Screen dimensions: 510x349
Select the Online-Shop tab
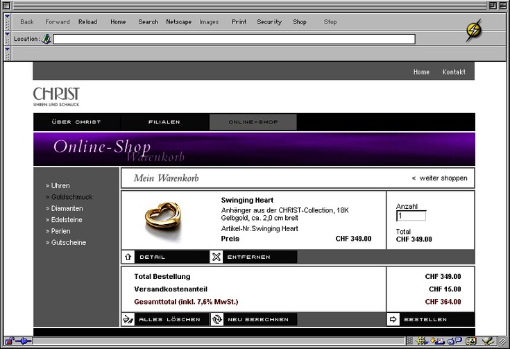click(x=253, y=122)
